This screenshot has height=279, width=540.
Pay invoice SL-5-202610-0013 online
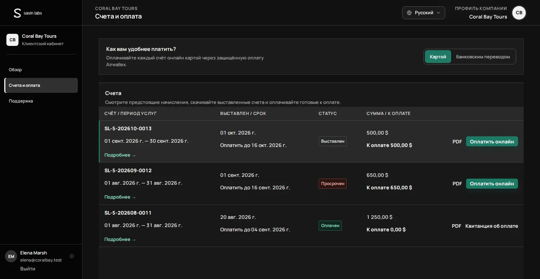pos(492,142)
